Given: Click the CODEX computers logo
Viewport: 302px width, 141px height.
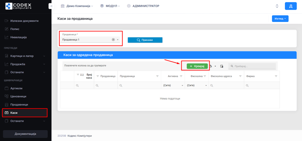Looking at the screenshot, I should click(x=21, y=6).
